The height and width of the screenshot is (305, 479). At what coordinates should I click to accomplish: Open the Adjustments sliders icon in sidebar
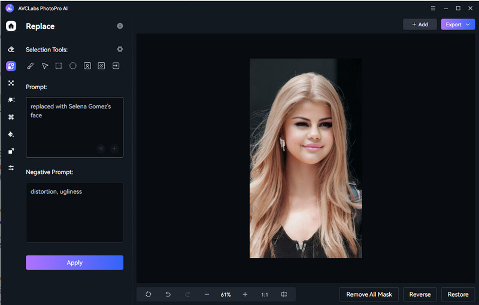pyautogui.click(x=11, y=167)
